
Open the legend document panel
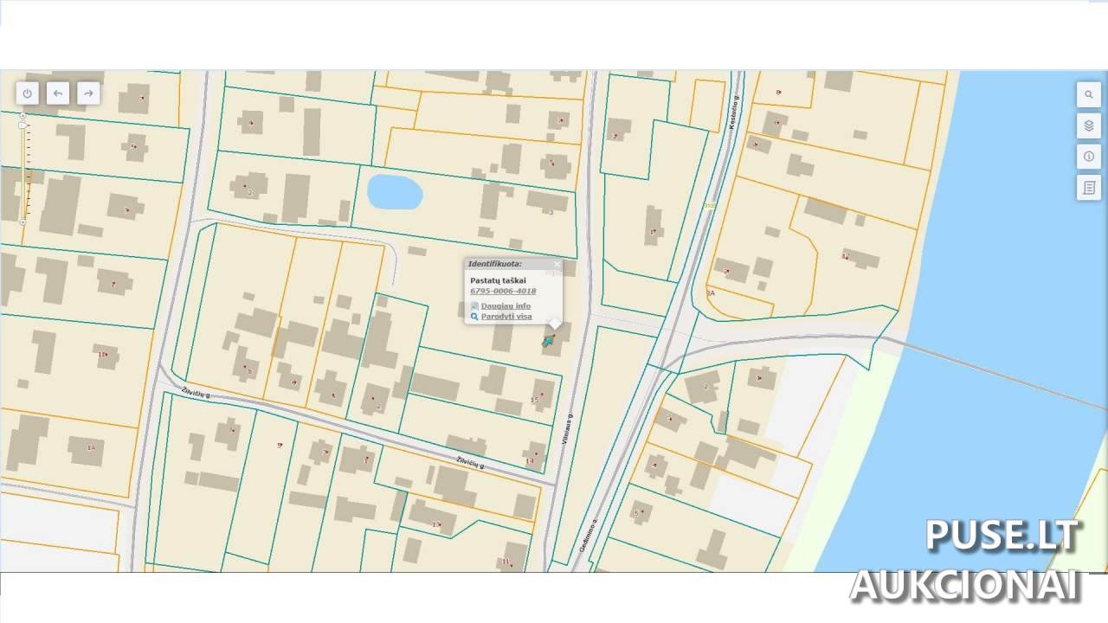(1088, 188)
